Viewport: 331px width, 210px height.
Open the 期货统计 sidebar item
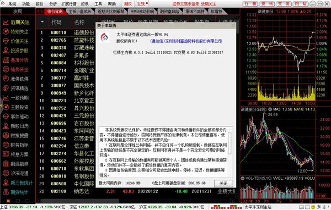15,192
